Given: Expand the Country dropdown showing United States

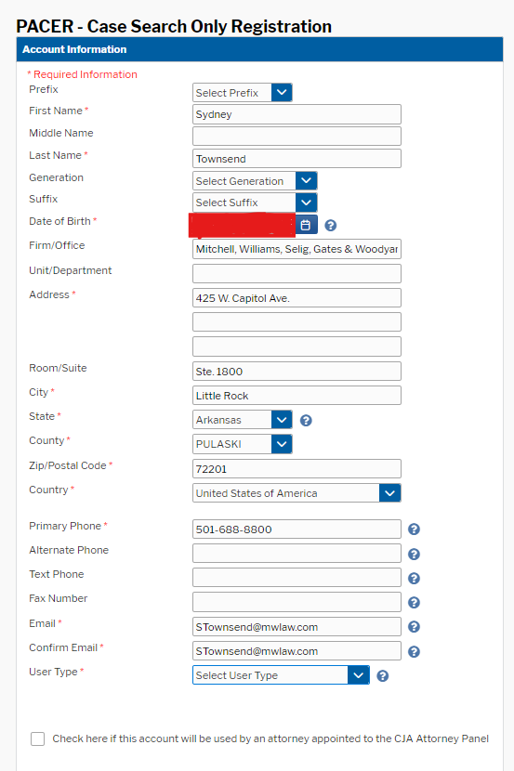Looking at the screenshot, I should click(297, 493).
